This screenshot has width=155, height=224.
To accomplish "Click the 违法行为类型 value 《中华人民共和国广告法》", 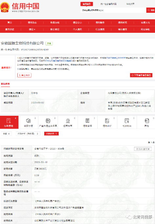I will [48, 201].
